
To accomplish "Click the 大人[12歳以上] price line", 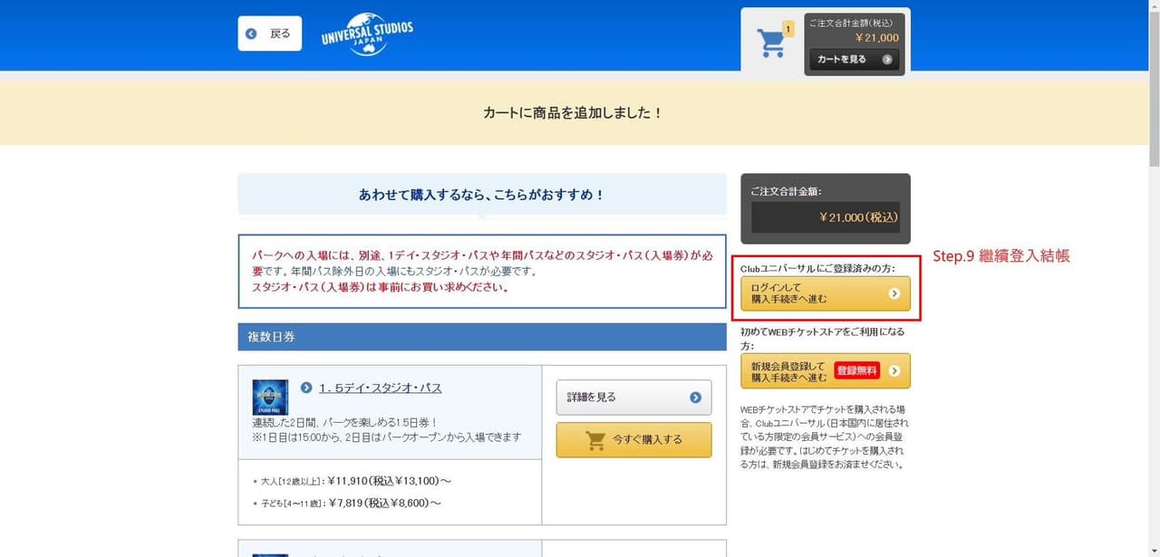I will [x=350, y=482].
